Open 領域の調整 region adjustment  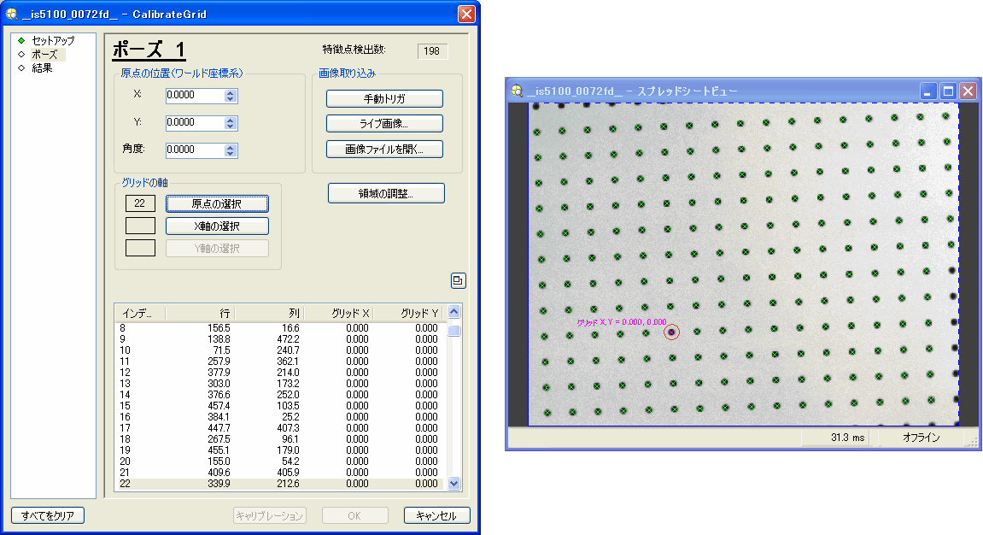tap(386, 193)
